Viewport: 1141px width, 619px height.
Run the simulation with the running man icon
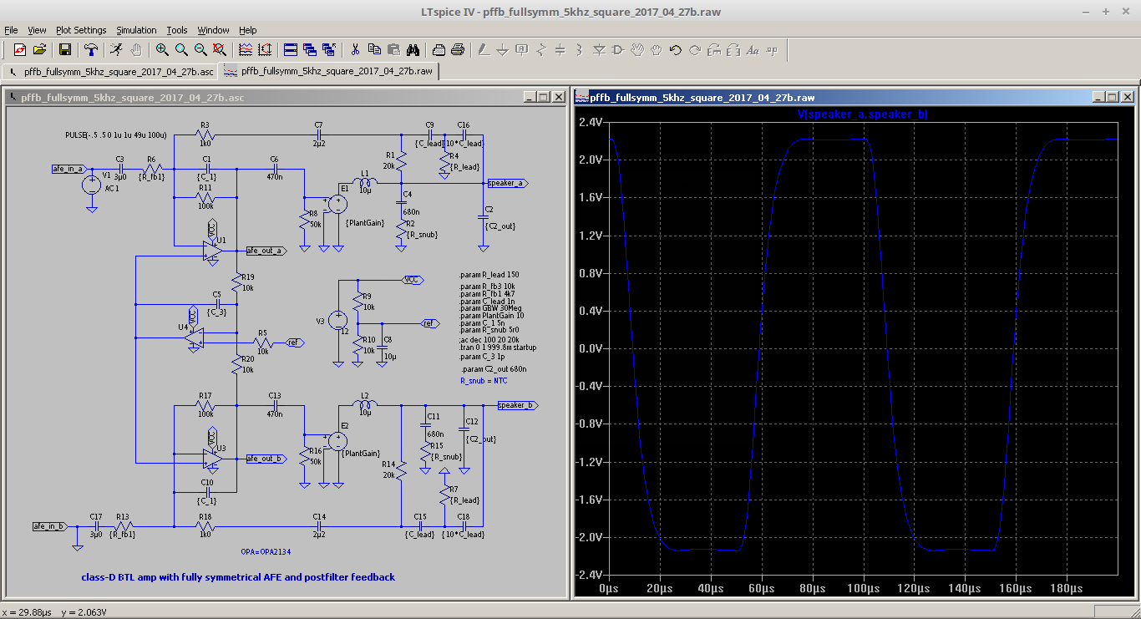[116, 50]
